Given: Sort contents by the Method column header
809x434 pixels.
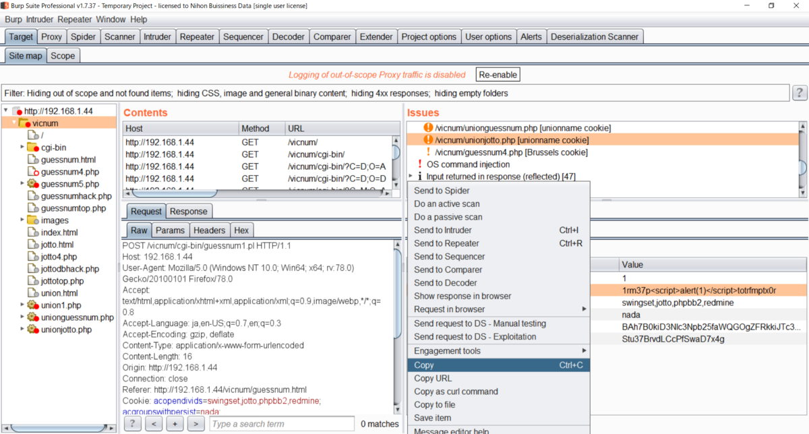Looking at the screenshot, I should point(262,129).
